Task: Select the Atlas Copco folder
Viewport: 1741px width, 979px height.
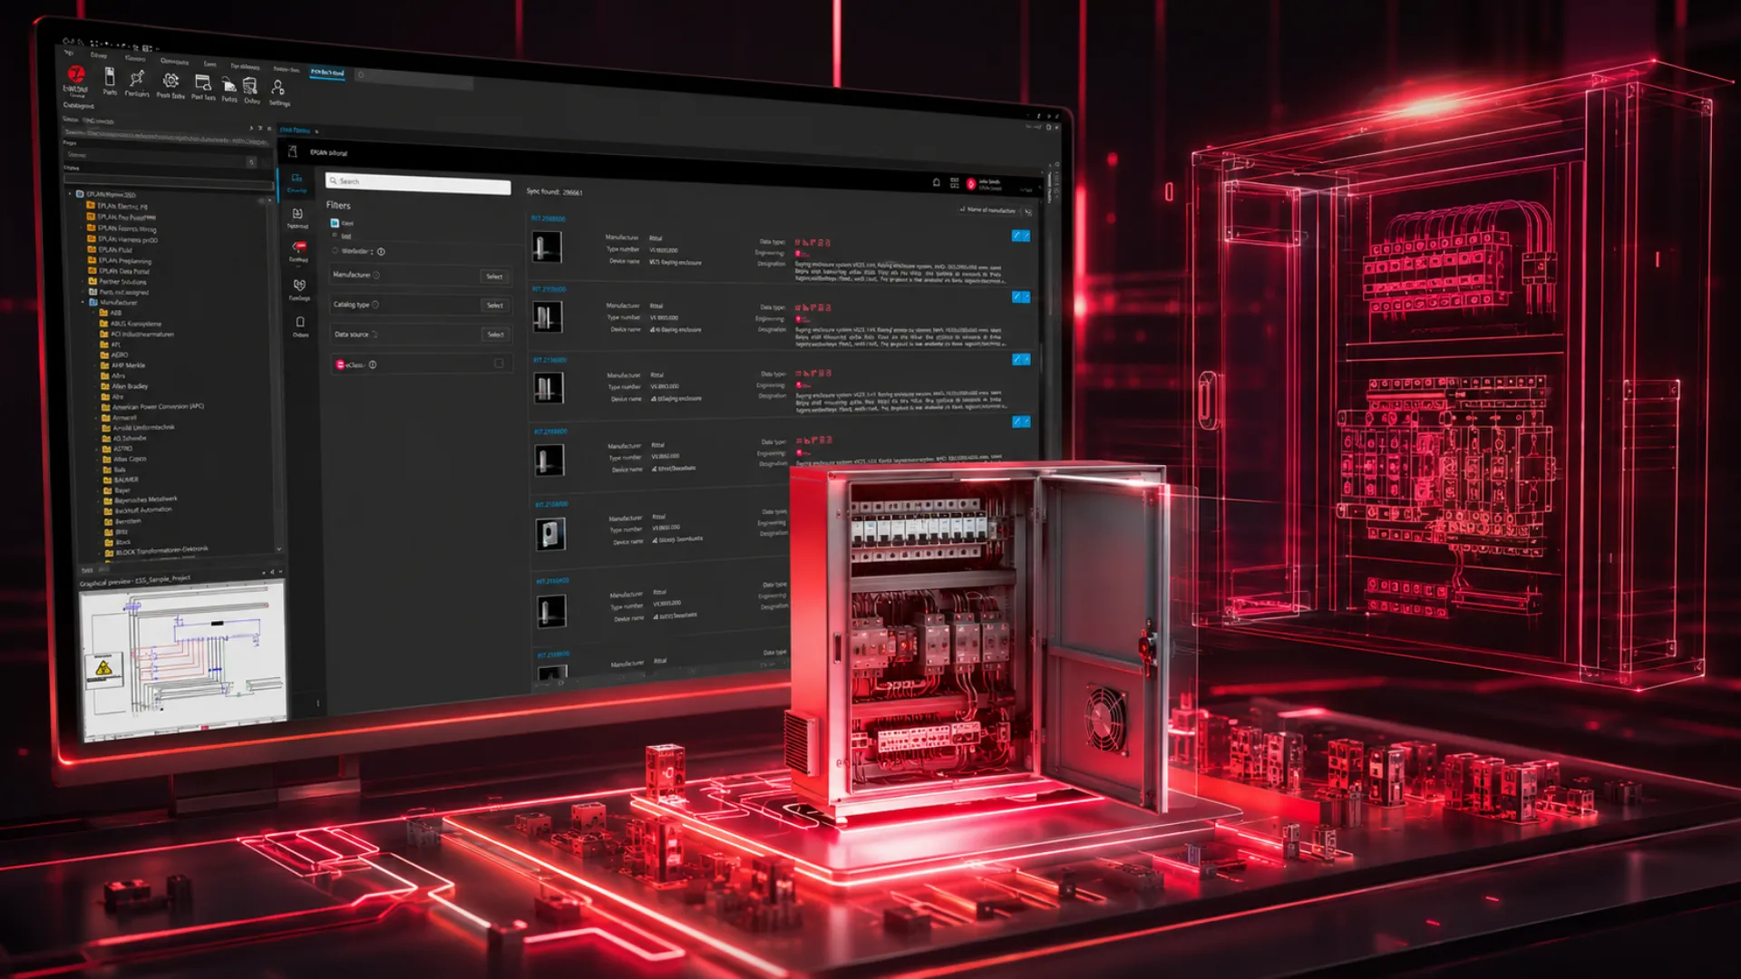Action: pos(124,460)
